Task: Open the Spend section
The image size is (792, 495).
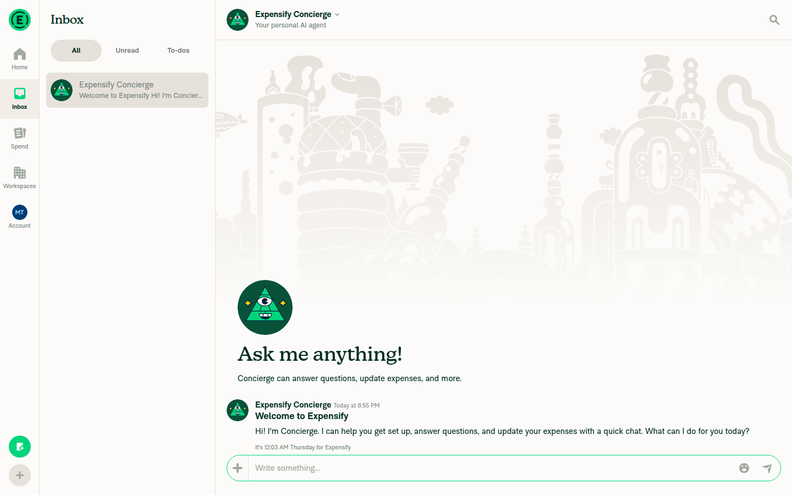Action: pyautogui.click(x=20, y=139)
